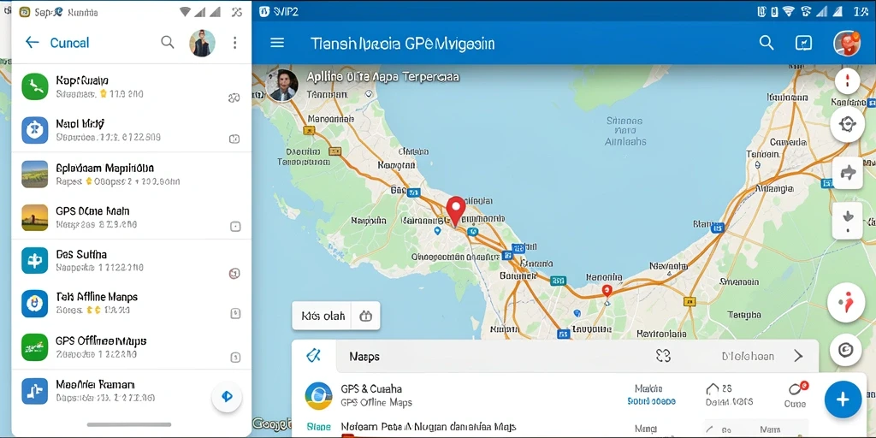Select the Tiansh GPS map title

(402, 44)
